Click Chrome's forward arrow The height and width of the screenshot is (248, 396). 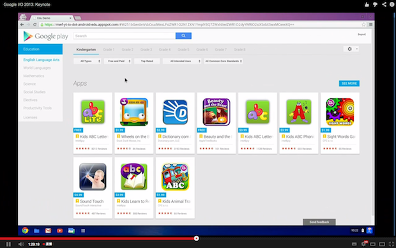(28, 24)
